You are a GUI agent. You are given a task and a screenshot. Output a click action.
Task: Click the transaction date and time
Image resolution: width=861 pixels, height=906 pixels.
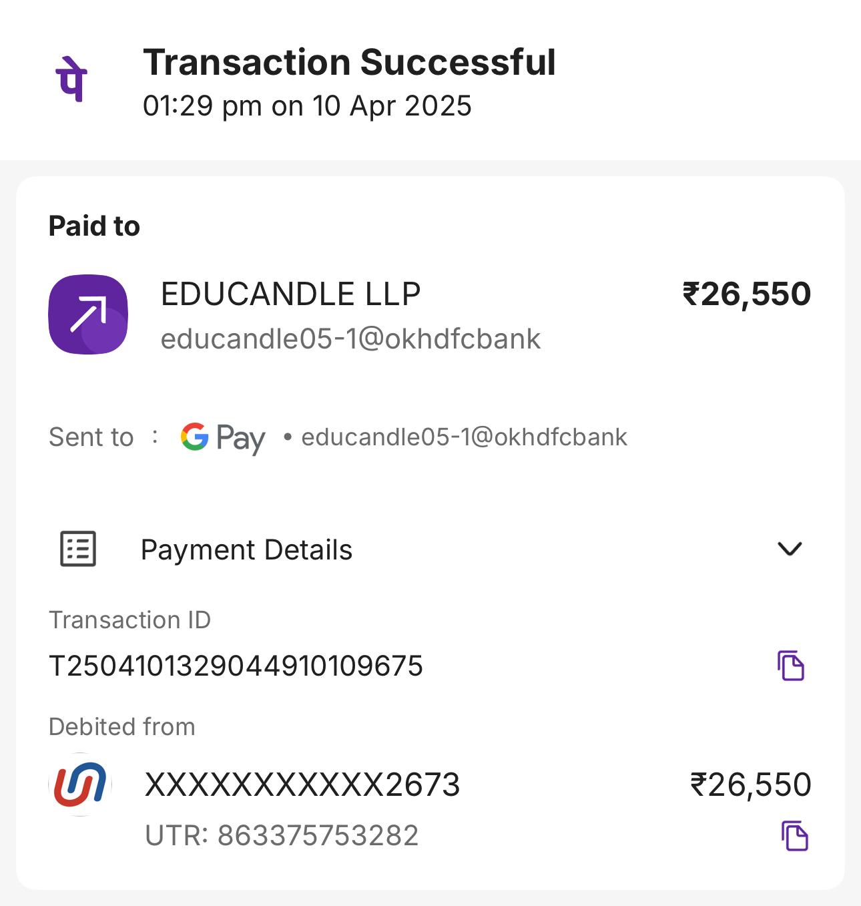[307, 106]
